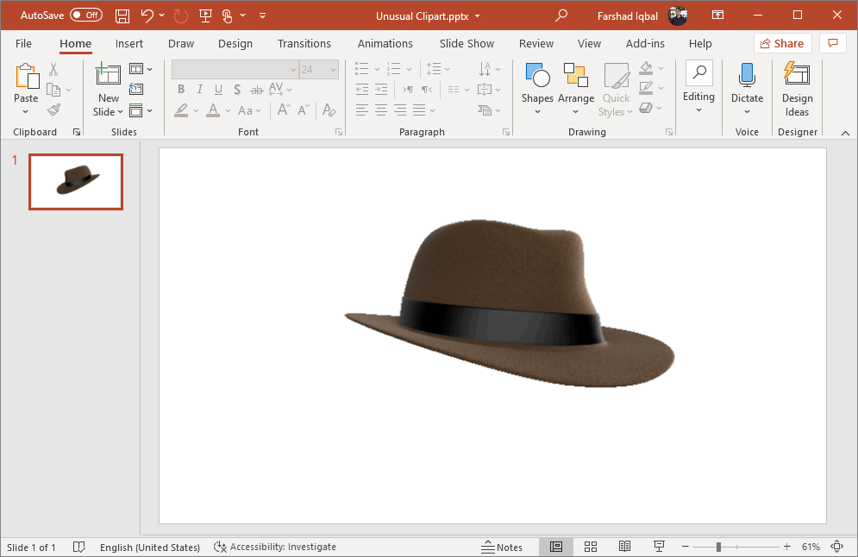Toggle Normal view button in status bar
Screen dimensions: 858x557
(x=556, y=547)
